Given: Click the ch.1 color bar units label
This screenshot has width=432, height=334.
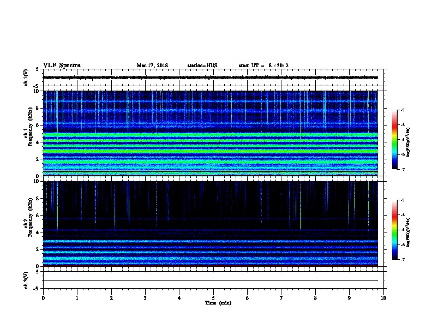Looking at the screenshot, I should (409, 142).
